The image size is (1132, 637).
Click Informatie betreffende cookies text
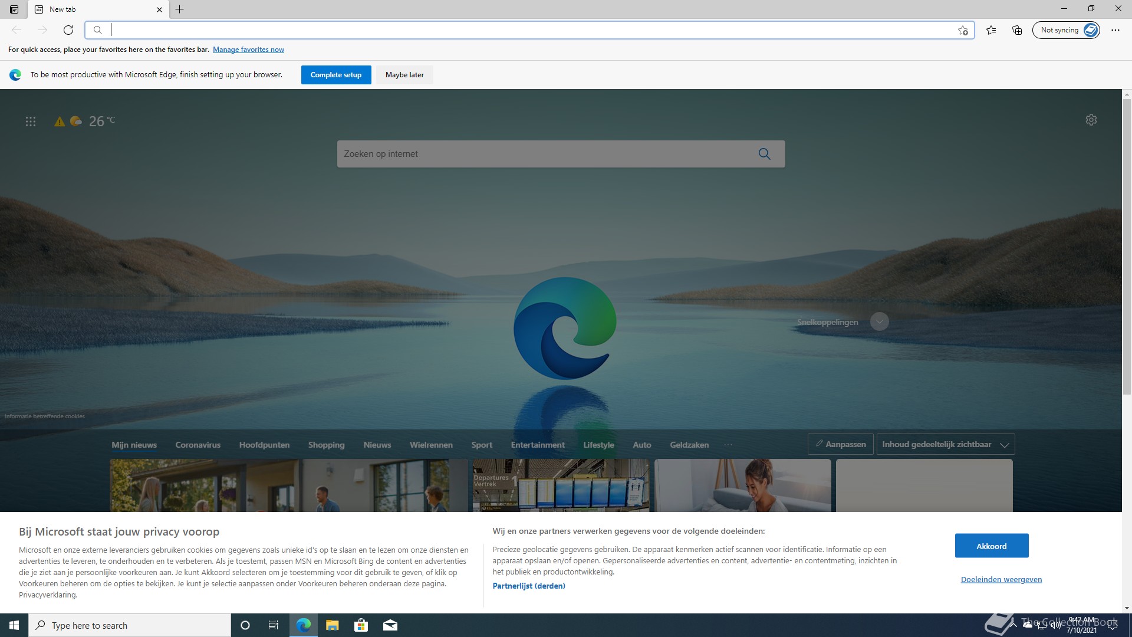pyautogui.click(x=45, y=416)
